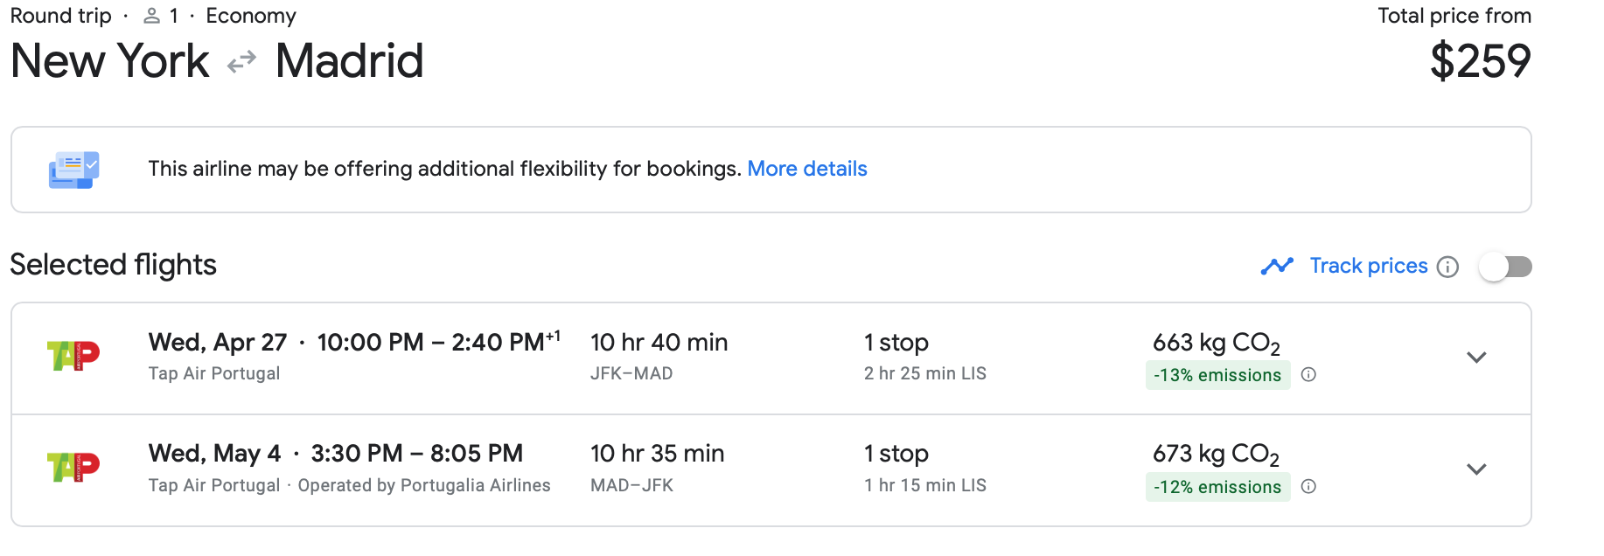1604x556 pixels.
Task: Click the Economy cabin class label
Action: 251,16
